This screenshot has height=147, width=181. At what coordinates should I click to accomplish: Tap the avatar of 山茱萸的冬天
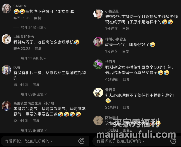tap(6, 39)
